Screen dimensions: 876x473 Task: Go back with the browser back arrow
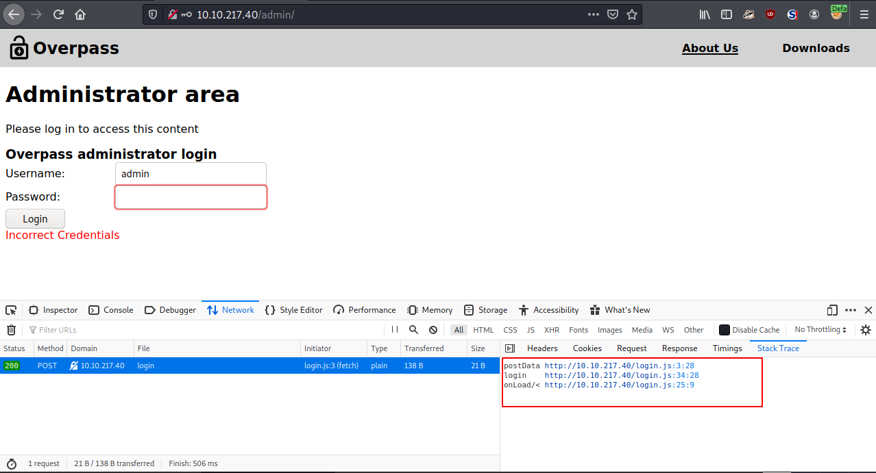click(x=14, y=14)
